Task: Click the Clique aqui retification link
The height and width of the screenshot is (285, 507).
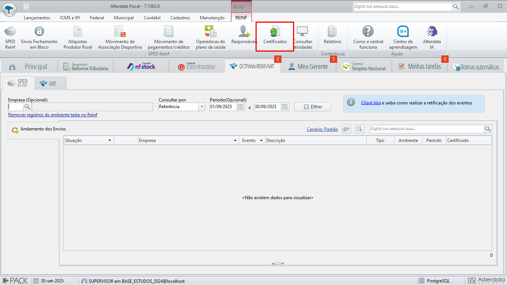Action: pos(371,103)
